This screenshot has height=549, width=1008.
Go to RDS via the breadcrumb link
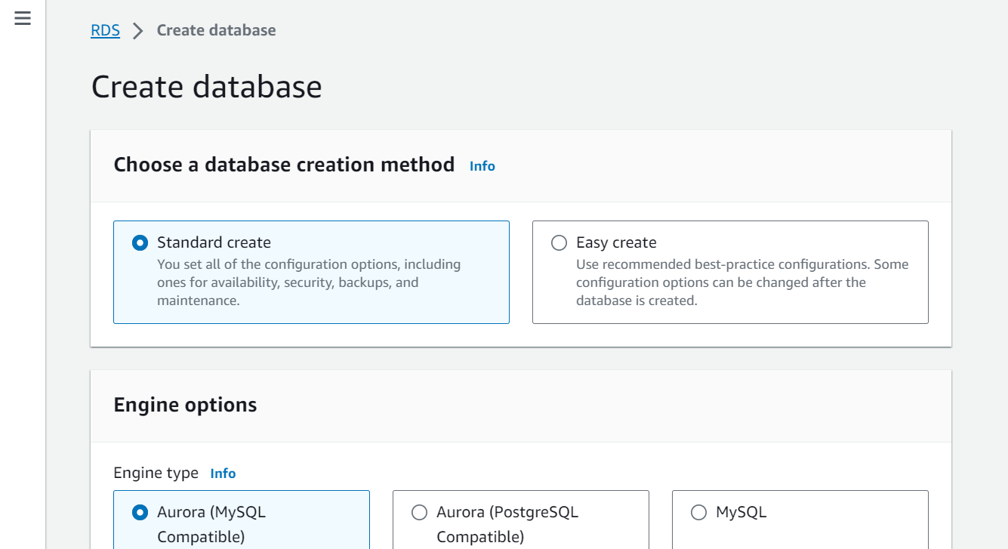coord(105,30)
